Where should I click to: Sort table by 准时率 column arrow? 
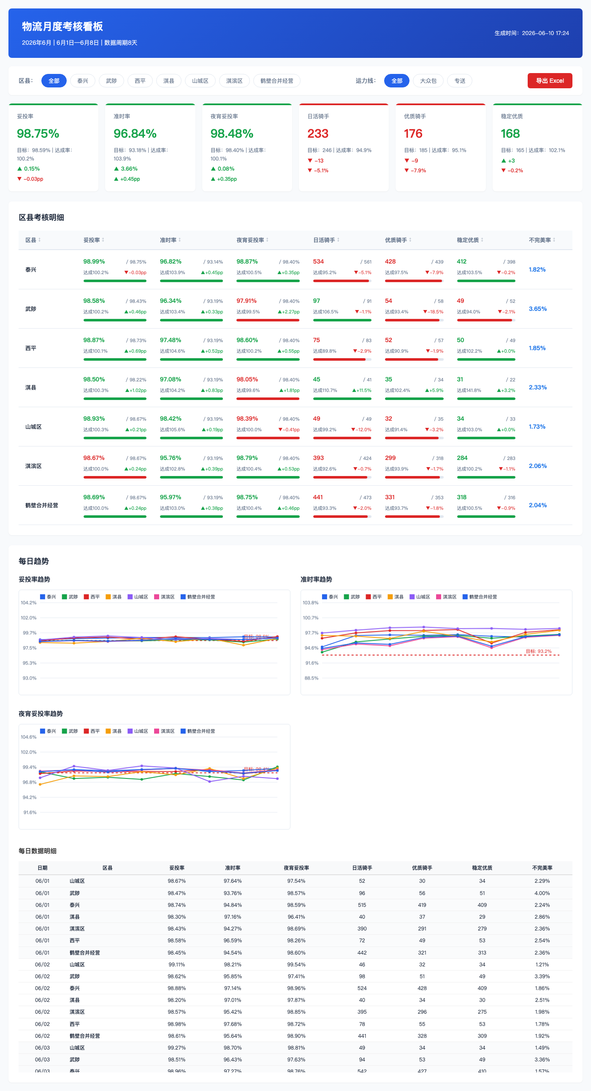(x=179, y=240)
